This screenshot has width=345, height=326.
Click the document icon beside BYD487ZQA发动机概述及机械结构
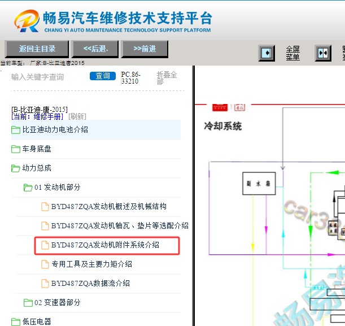tap(45, 207)
